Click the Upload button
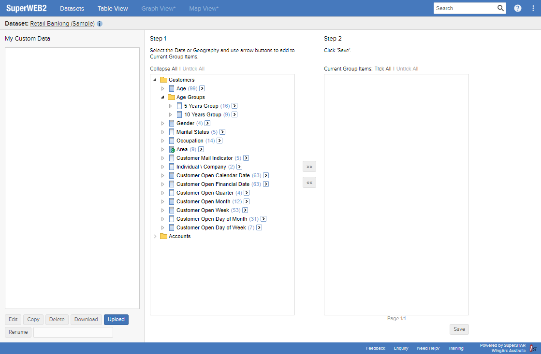The image size is (541, 354). [x=116, y=319]
